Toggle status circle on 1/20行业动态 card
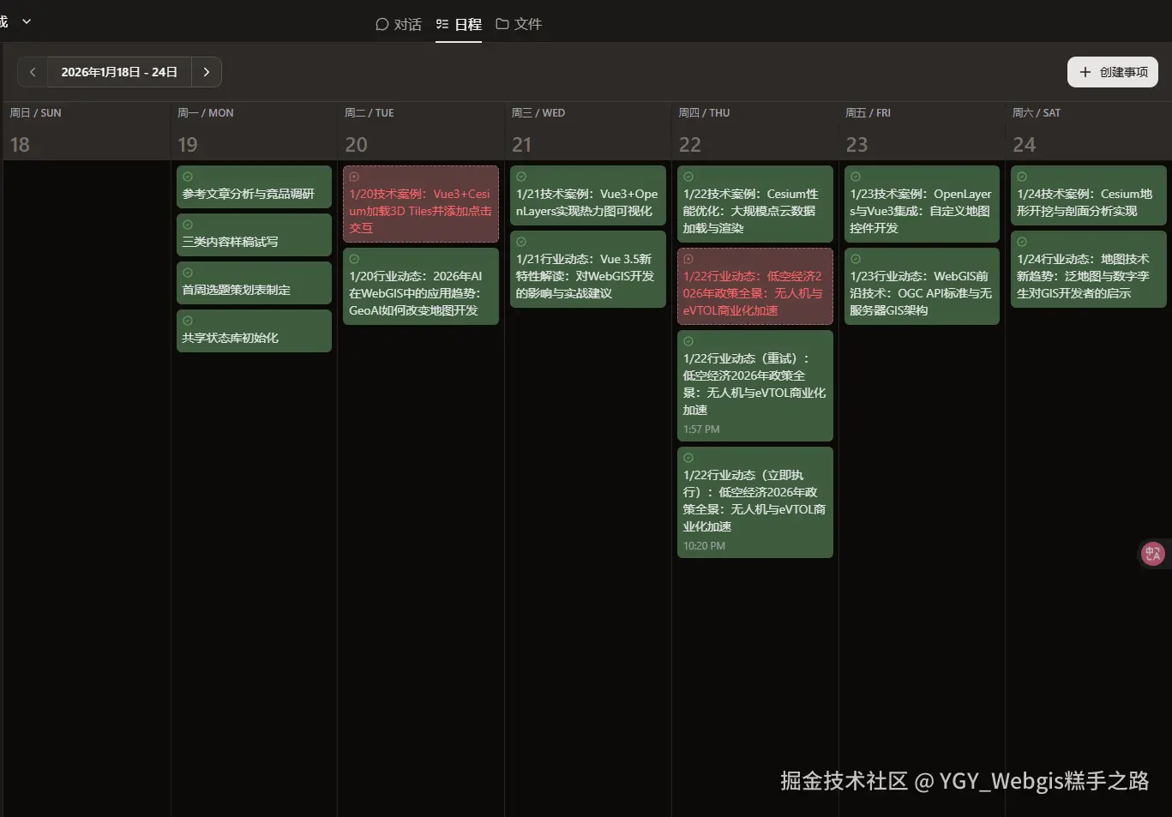Viewport: 1172px width, 817px height. tap(354, 259)
